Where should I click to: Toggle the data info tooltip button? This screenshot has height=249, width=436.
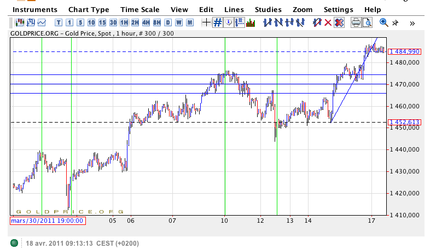(x=229, y=22)
